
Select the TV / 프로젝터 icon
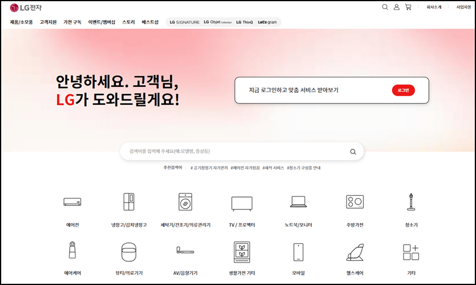242,203
